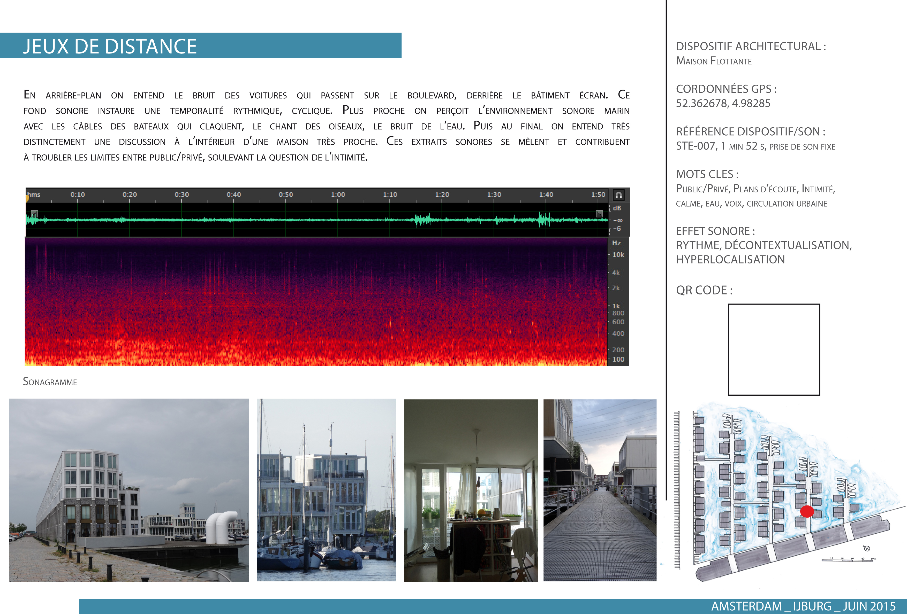Click the scale bar on the site map

point(849,559)
